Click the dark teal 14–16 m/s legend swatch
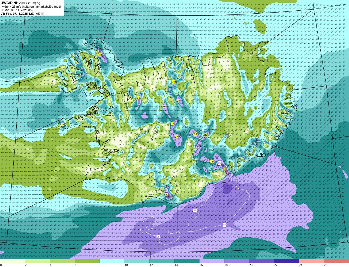 tap(187, 261)
